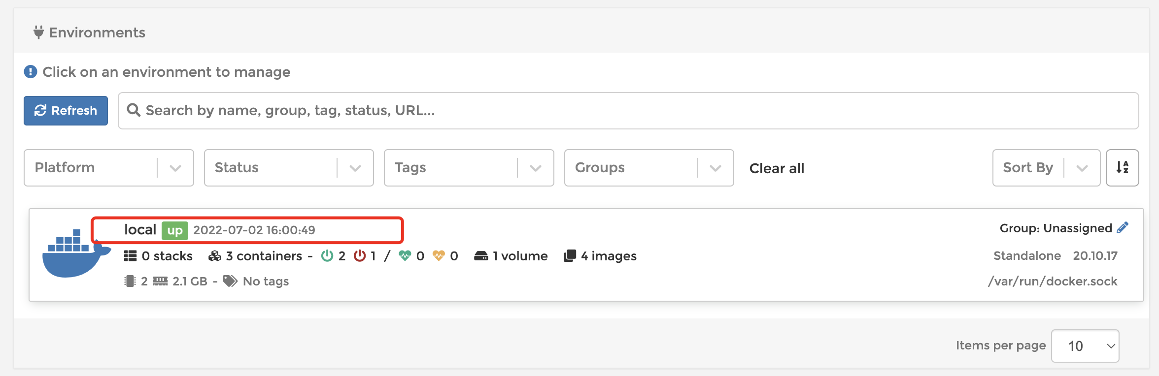Click the edit group pencil icon
The image size is (1159, 376).
point(1123,228)
